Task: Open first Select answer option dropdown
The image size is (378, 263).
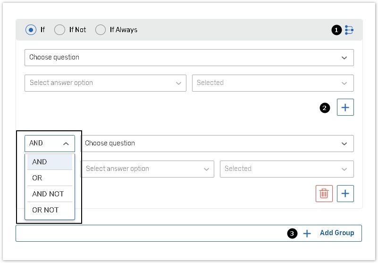Action: pos(105,83)
